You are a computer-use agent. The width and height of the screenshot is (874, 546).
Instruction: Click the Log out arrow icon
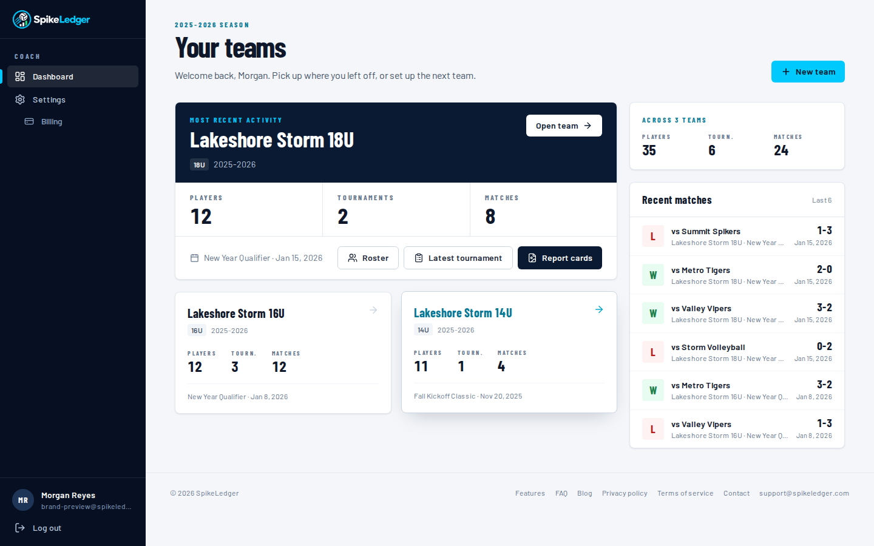pyautogui.click(x=20, y=528)
